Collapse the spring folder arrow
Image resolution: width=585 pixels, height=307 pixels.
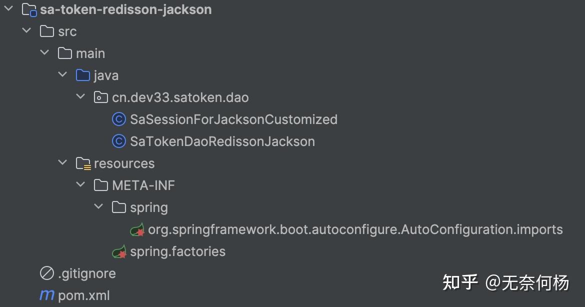[98, 207]
